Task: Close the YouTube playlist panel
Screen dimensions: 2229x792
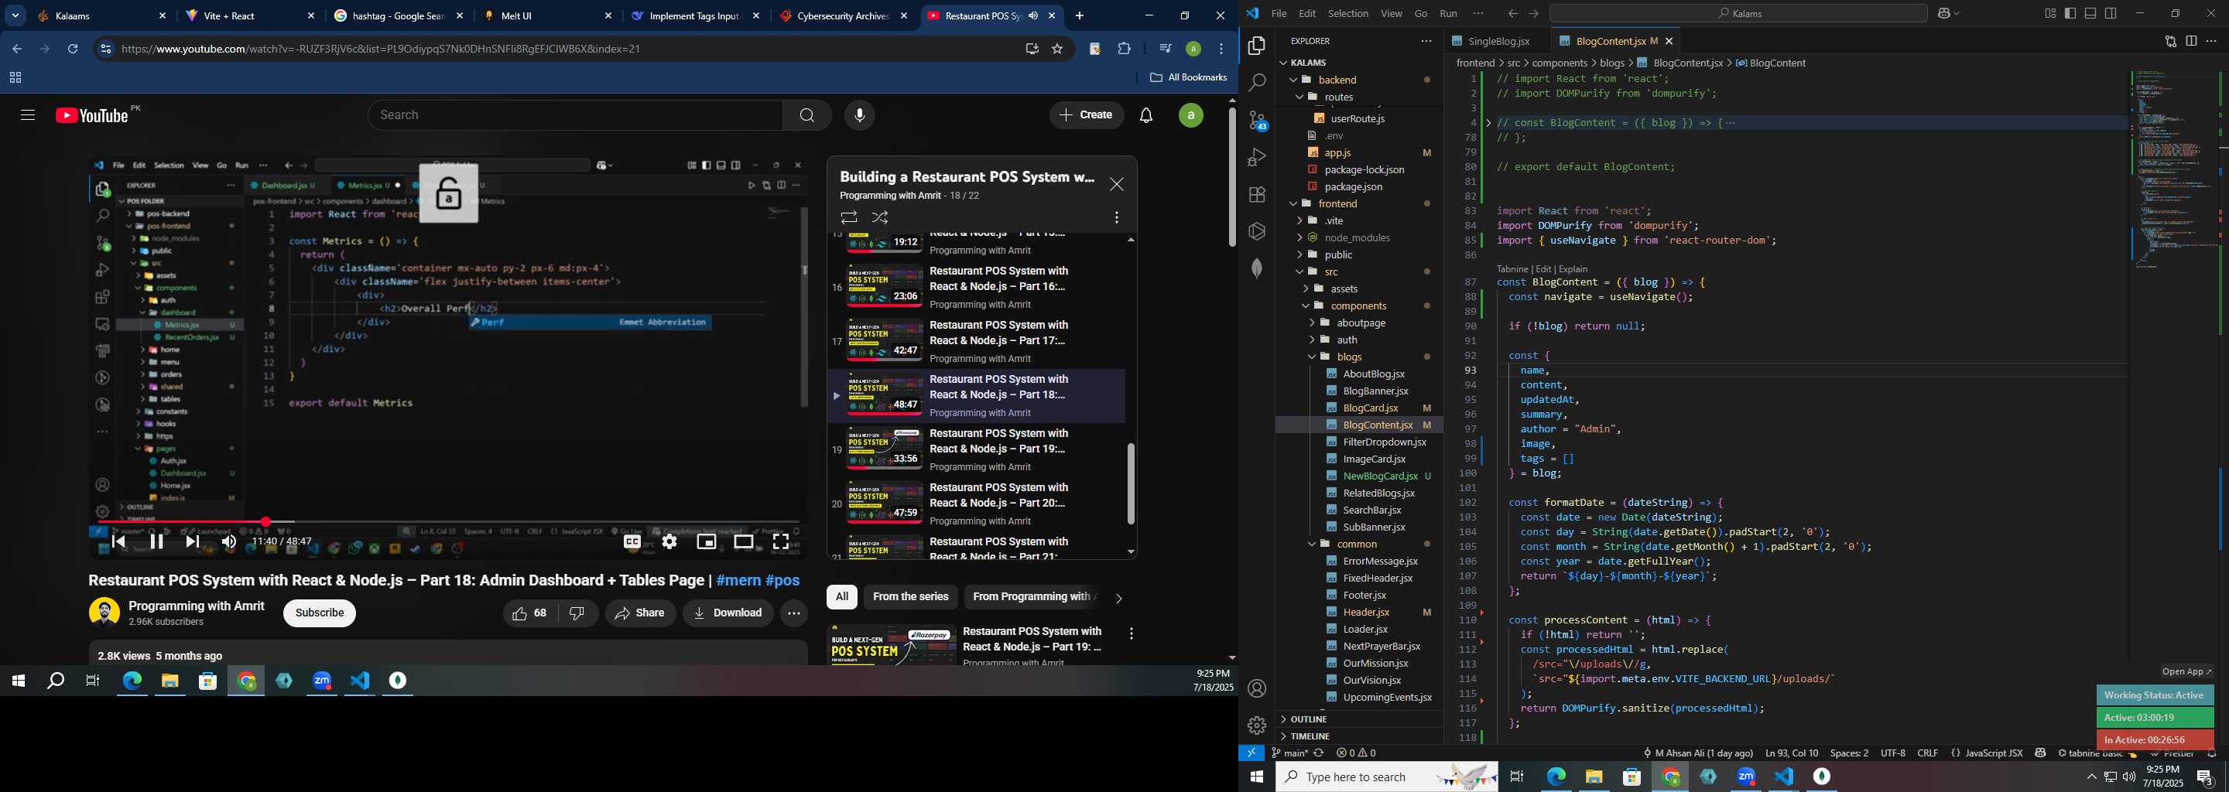Action: pos(1117,184)
